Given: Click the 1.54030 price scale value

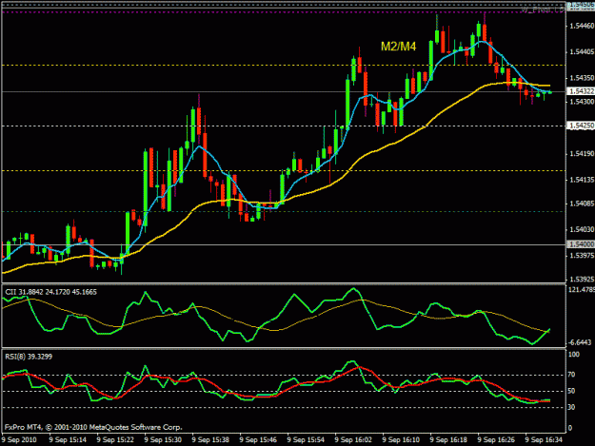Looking at the screenshot, I should point(582,229).
